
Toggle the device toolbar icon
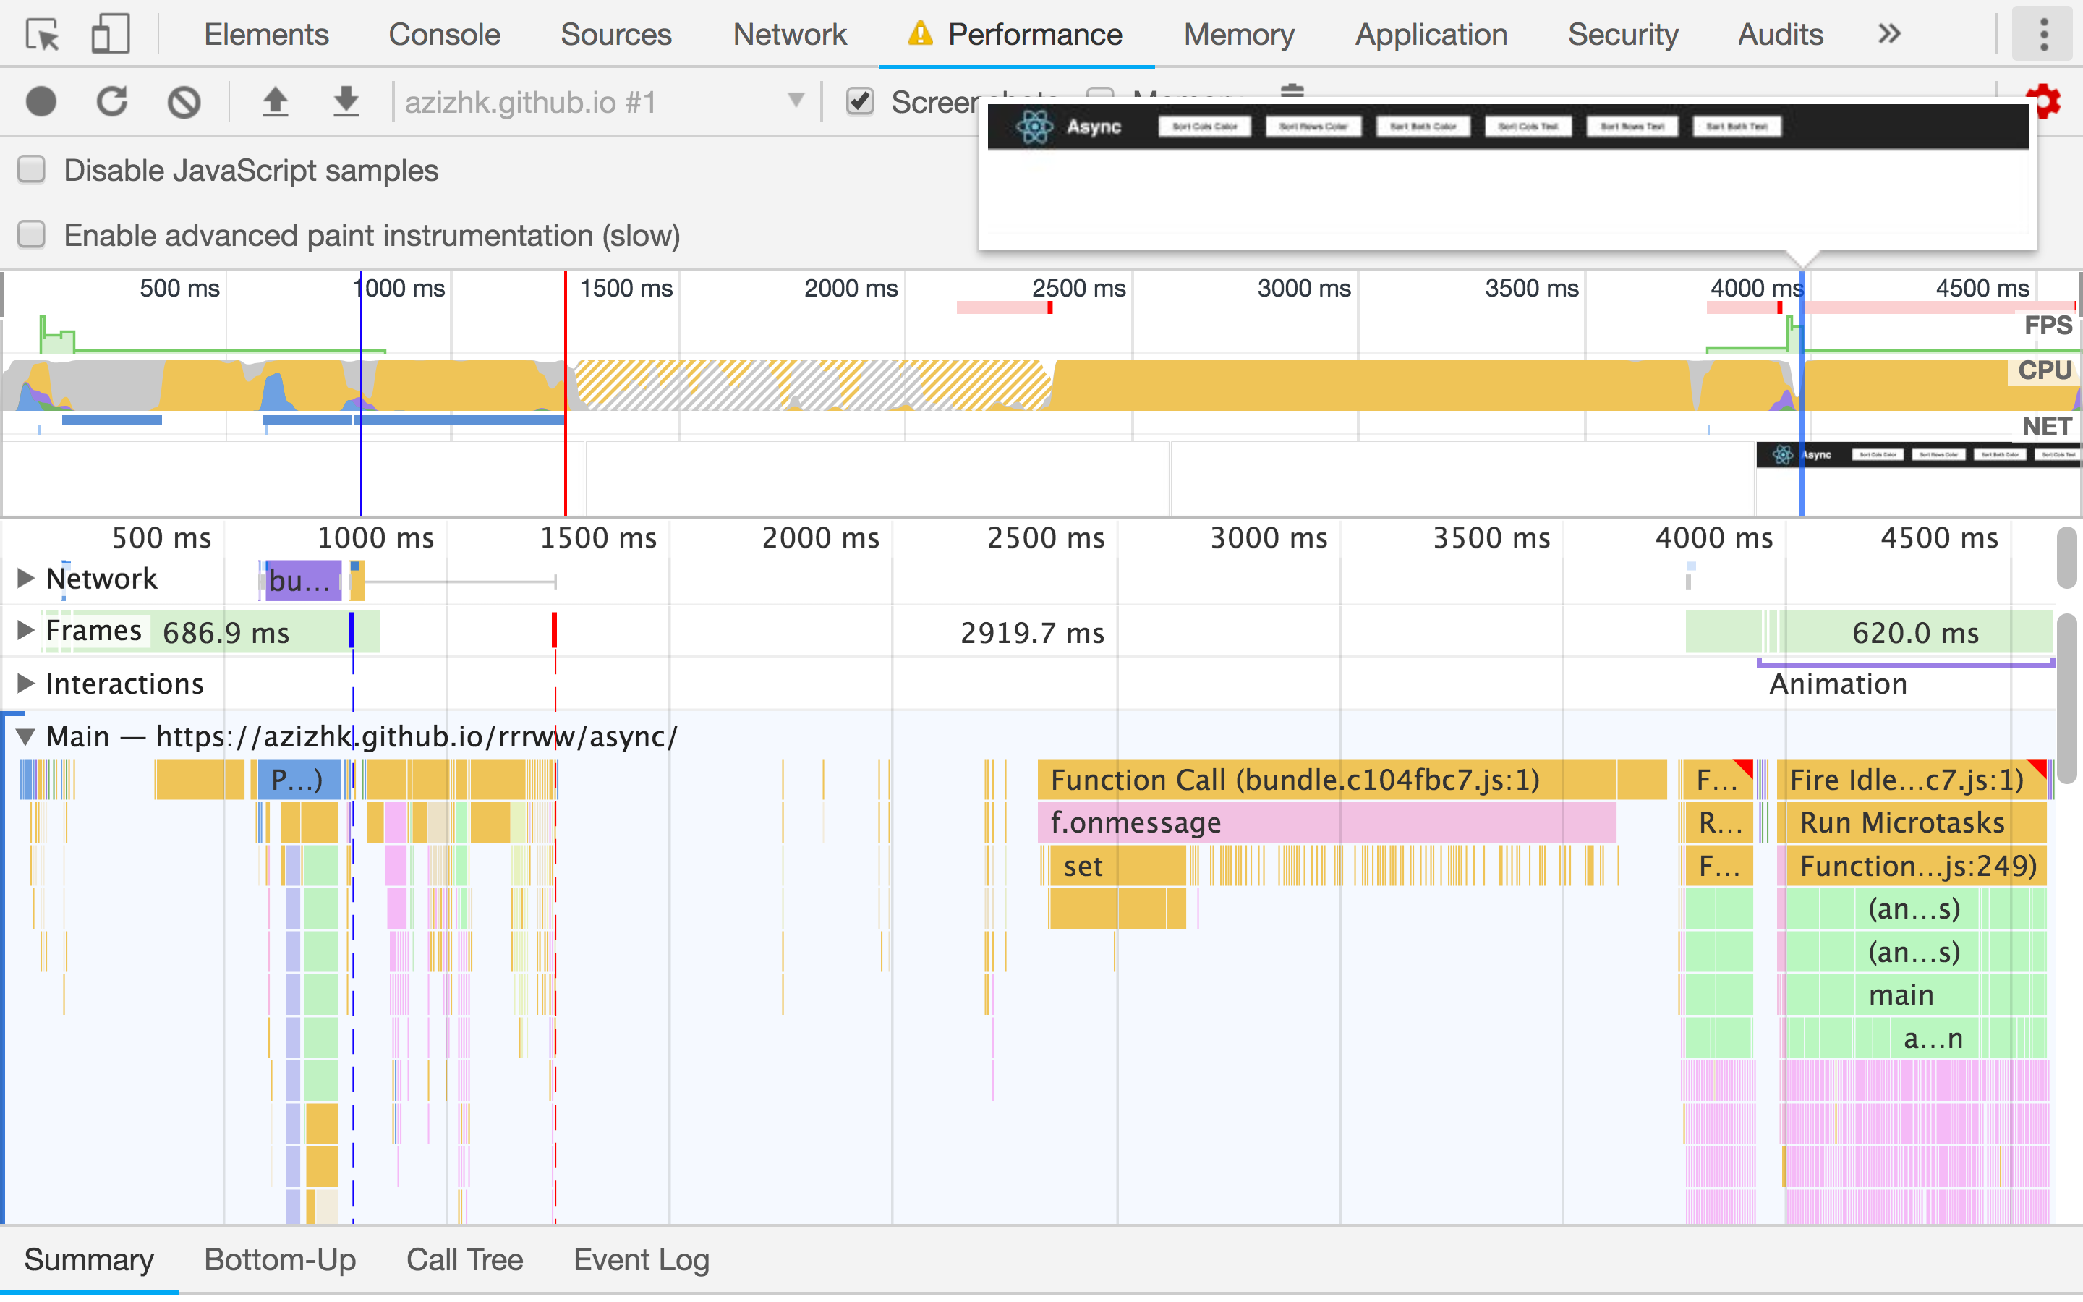pos(110,35)
